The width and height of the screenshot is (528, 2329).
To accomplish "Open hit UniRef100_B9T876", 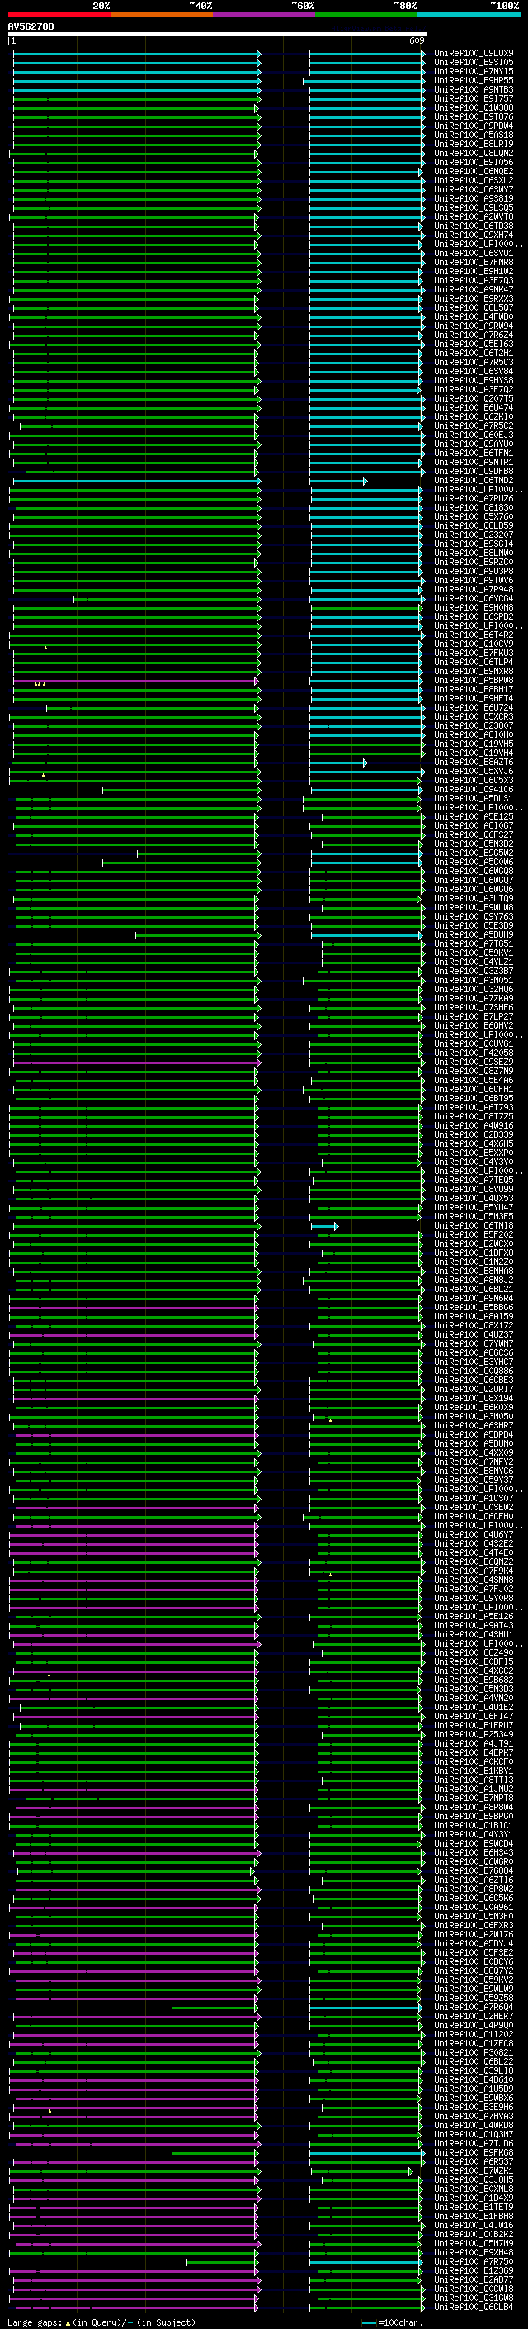I will 474,116.
